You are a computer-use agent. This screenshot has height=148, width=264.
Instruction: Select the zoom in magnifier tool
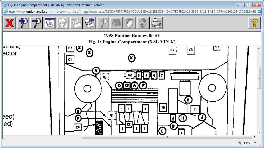click(23, 23)
